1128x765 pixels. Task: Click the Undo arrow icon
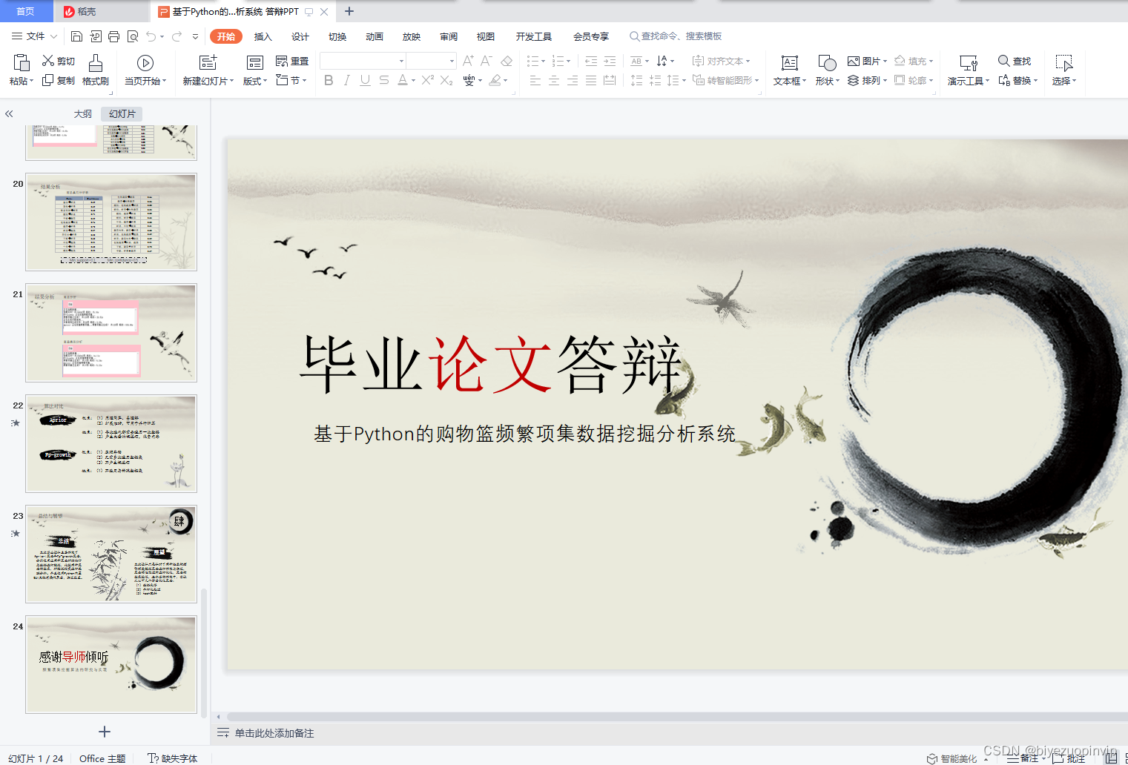coord(151,36)
